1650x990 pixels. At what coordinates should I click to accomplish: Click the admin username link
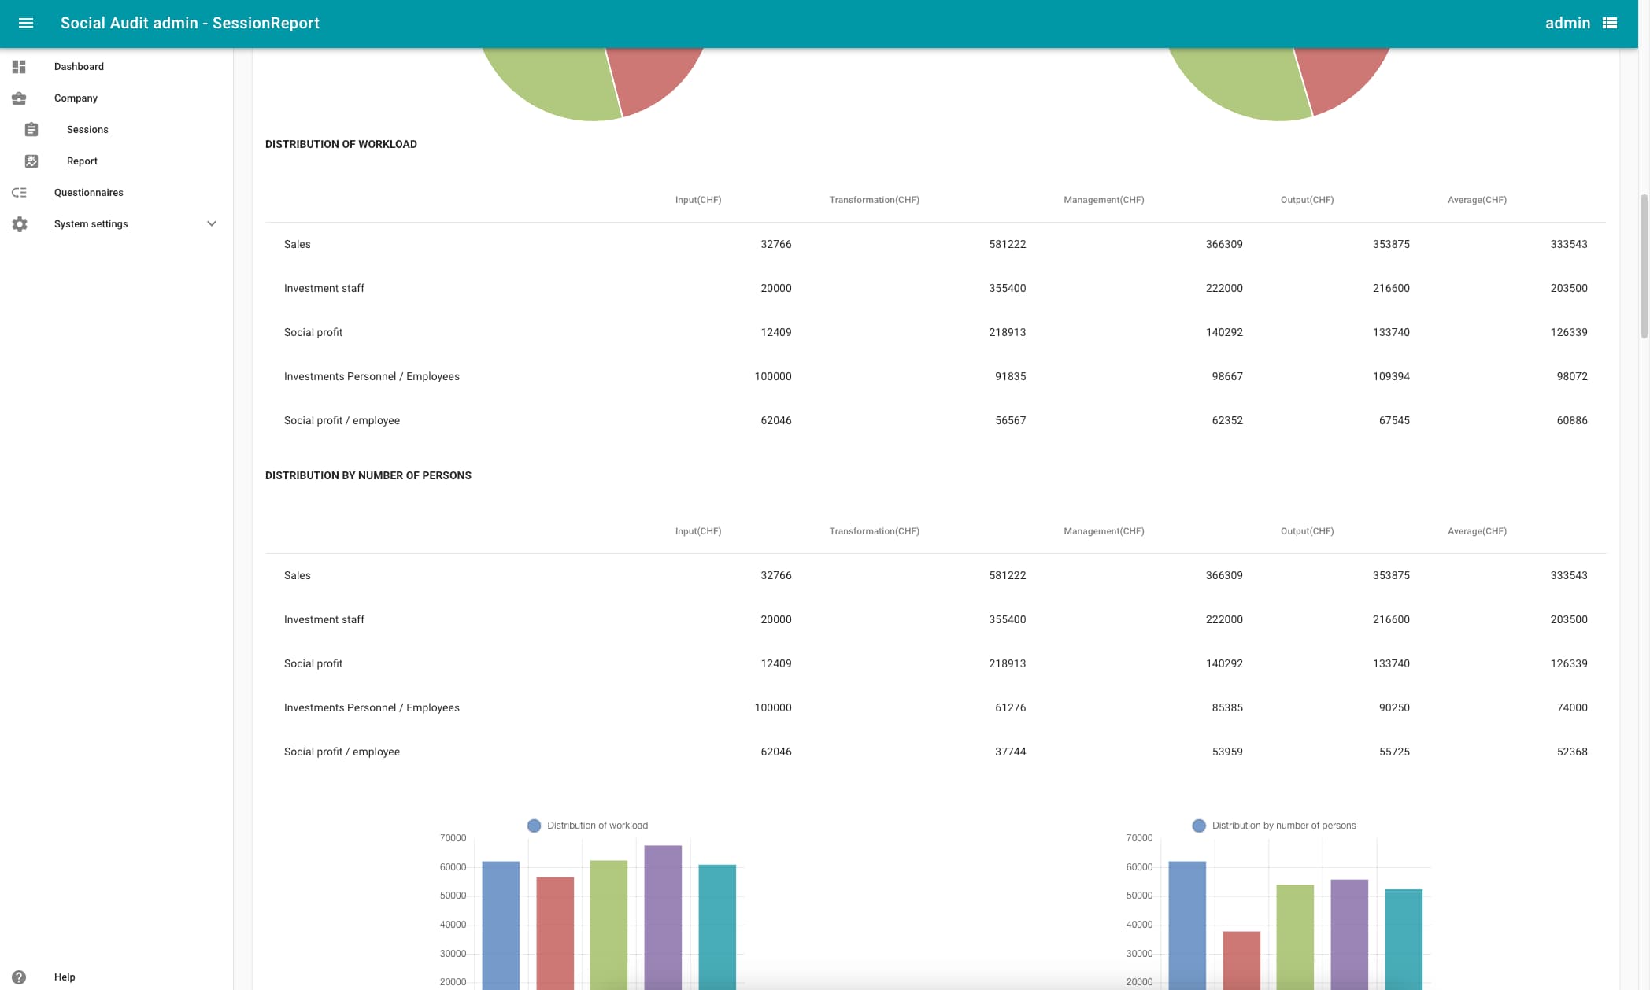coord(1567,23)
